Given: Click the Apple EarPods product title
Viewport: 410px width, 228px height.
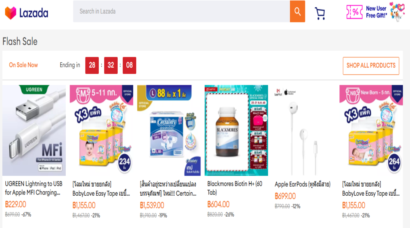Looking at the screenshot, I should click(303, 184).
